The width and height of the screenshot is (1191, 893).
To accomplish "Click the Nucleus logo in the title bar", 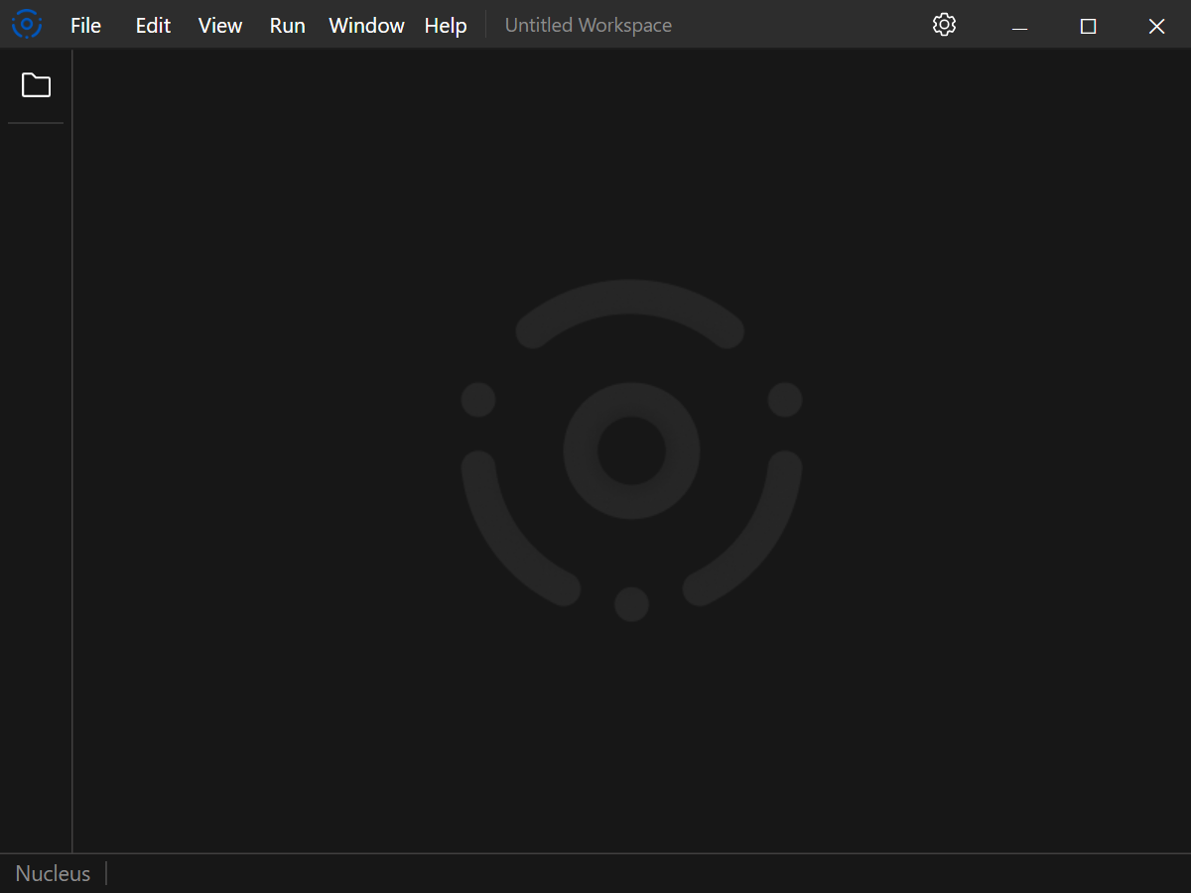I will (x=26, y=24).
